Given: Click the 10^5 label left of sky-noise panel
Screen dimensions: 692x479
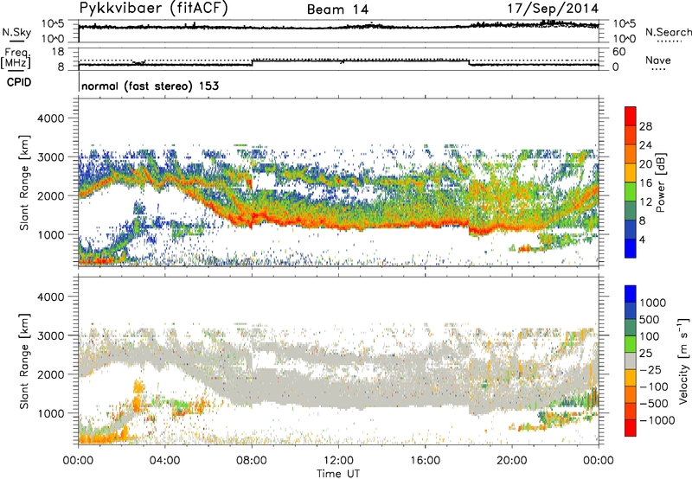Looking at the screenshot, I should [x=53, y=24].
